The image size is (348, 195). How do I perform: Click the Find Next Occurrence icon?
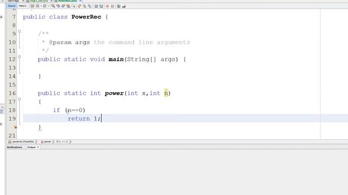point(63,6)
